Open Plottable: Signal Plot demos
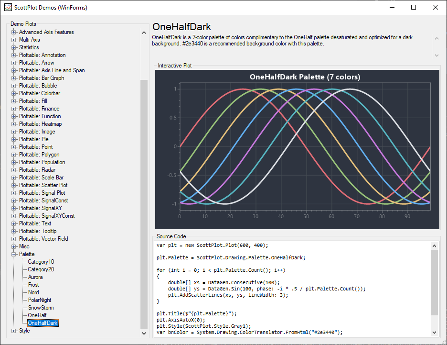This screenshot has width=447, height=345. click(x=42, y=193)
